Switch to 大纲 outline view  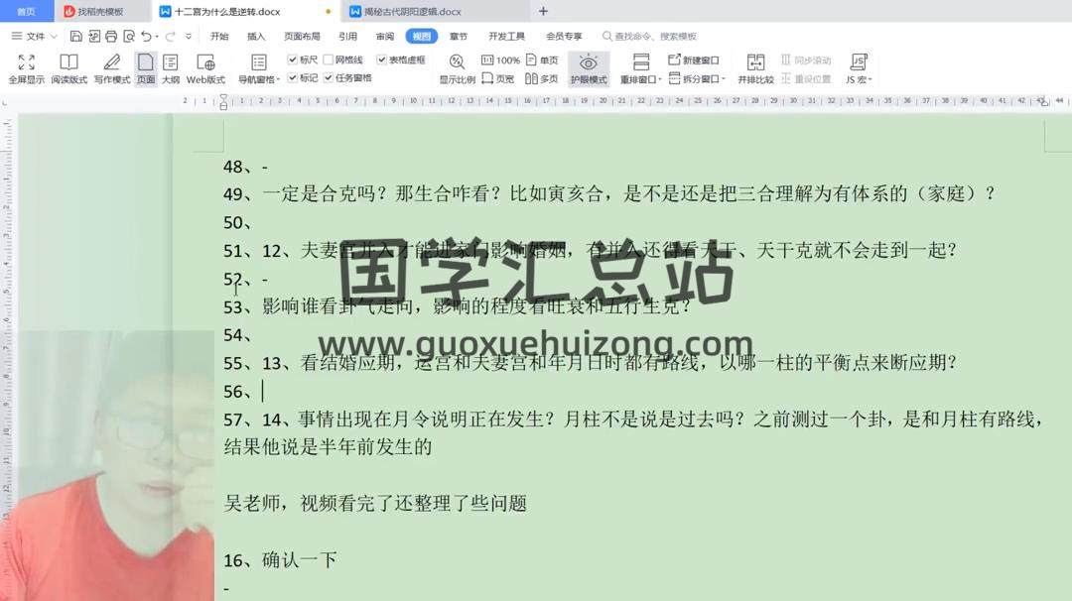click(x=171, y=68)
